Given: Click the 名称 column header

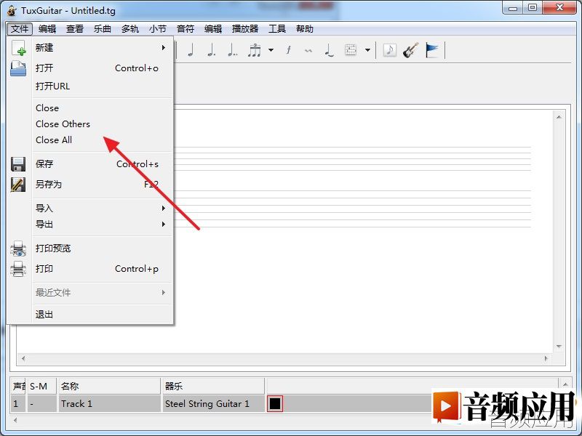Looking at the screenshot, I should pyautogui.click(x=109, y=387).
